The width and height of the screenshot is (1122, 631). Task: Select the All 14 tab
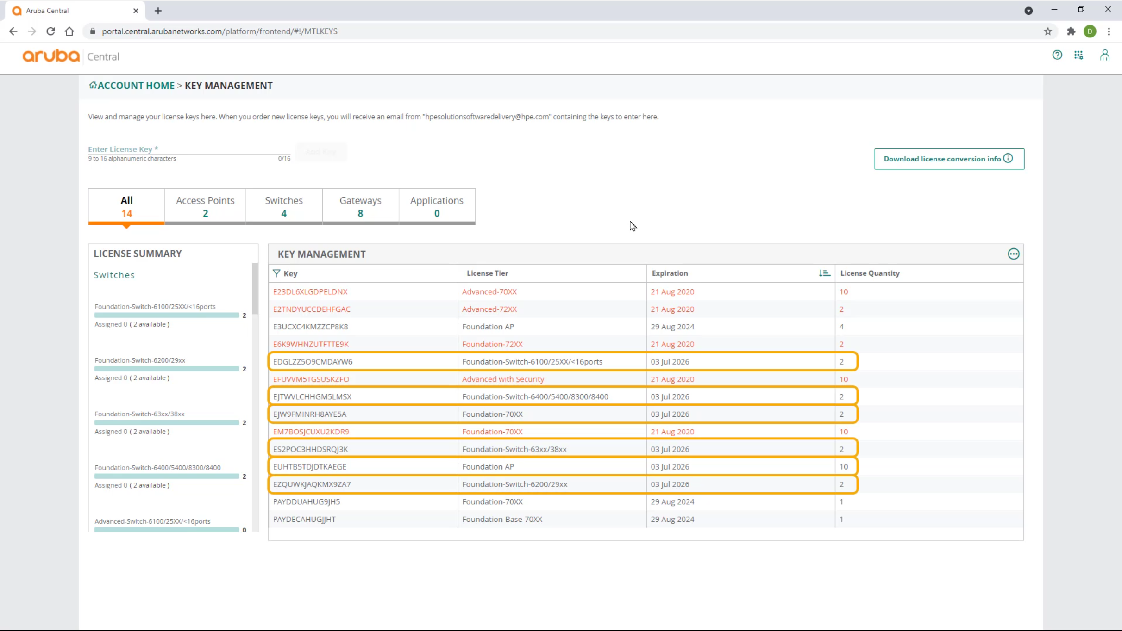click(126, 206)
